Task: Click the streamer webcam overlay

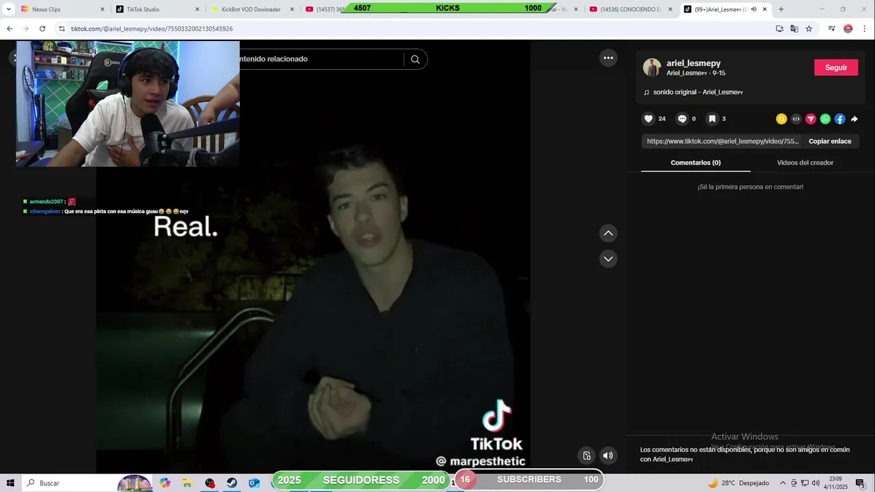Action: click(x=128, y=103)
